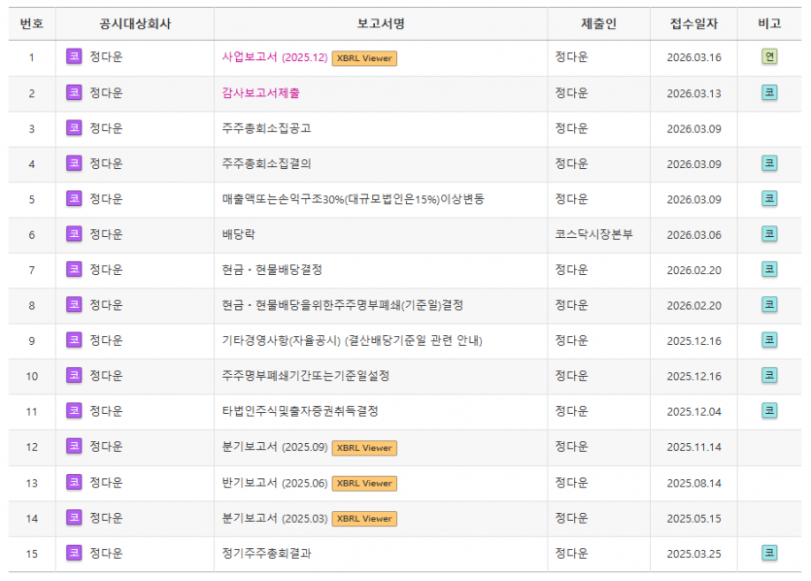This screenshot has height=581, width=811.
Task: Click the teal 코 remark badge in row 2
Action: [769, 93]
